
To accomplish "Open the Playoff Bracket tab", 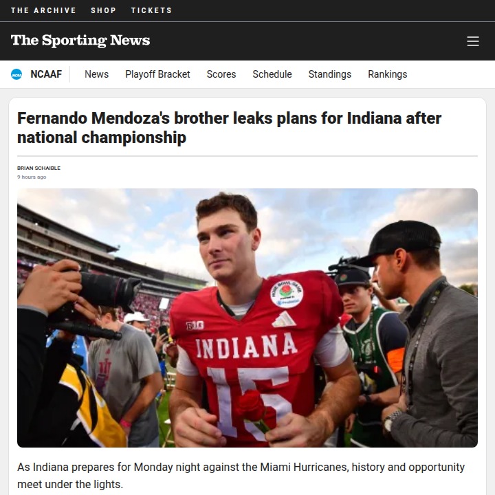I will tap(157, 74).
